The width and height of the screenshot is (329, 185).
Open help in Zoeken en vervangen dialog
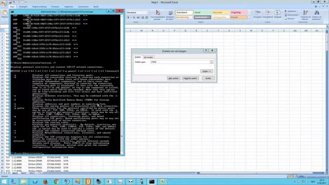pyautogui.click(x=206, y=50)
